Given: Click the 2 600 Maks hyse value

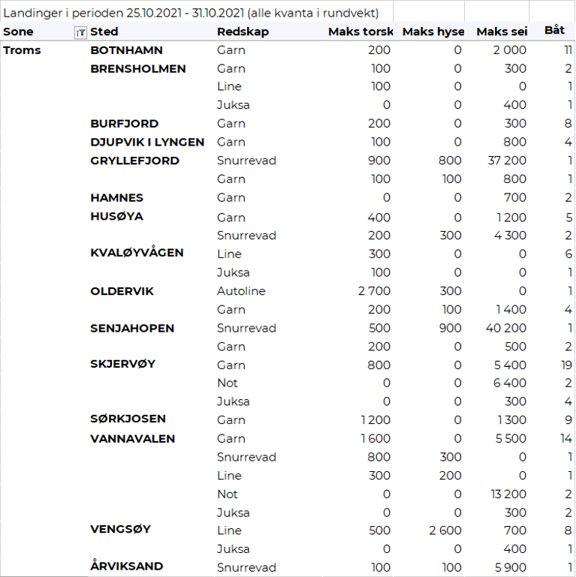Looking at the screenshot, I should pyautogui.click(x=445, y=530).
